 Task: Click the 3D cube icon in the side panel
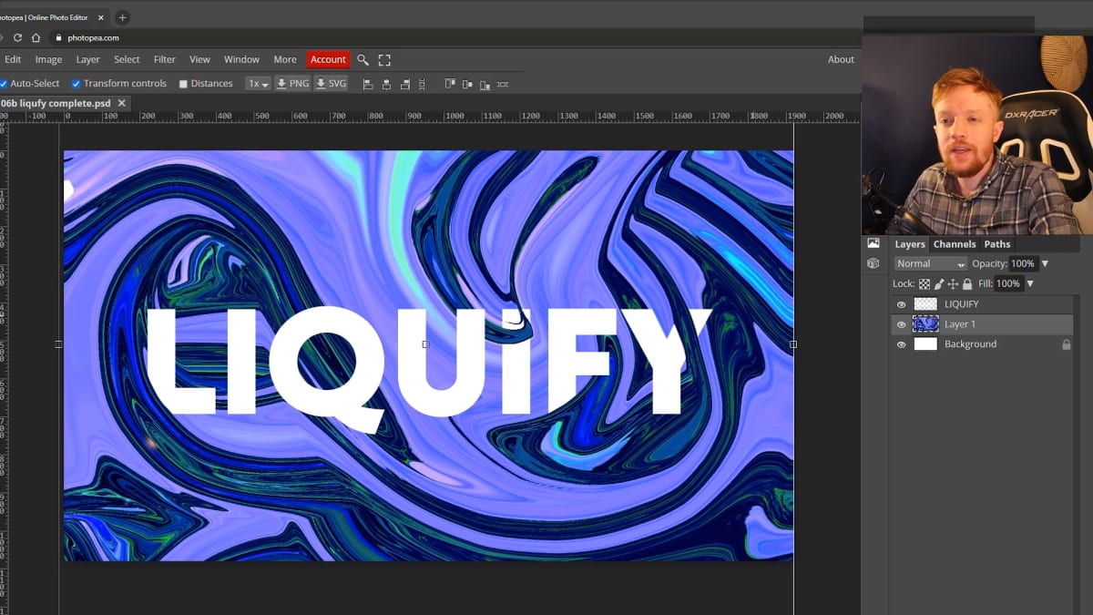point(873,263)
